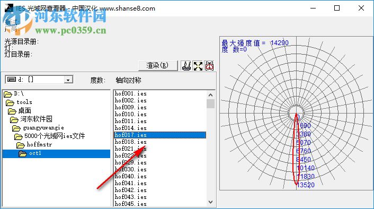The width and height of the screenshot is (374, 209).
Task: Click the polar intensity diagram
Action: 296,113
